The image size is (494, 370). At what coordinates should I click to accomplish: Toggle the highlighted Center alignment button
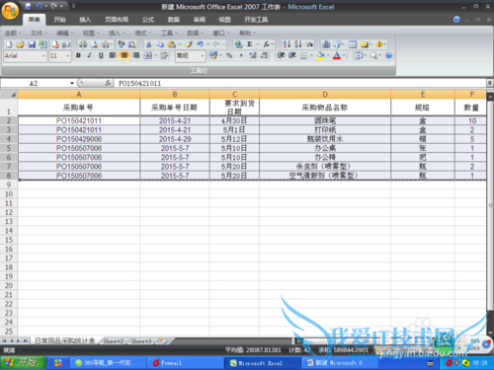coord(124,55)
